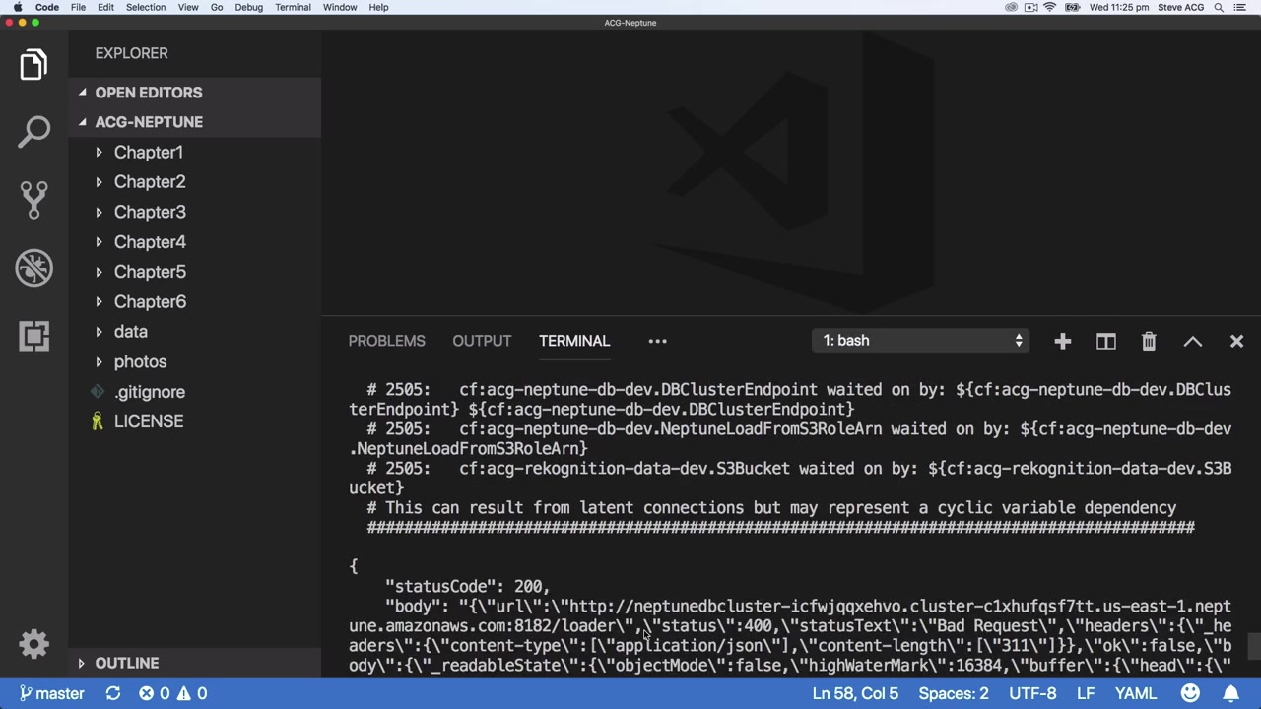Select the Terminal panel tab
The height and width of the screenshot is (709, 1261).
(574, 341)
